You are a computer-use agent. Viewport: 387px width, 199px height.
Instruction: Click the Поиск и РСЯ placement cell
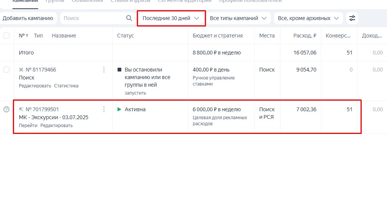tap(267, 113)
